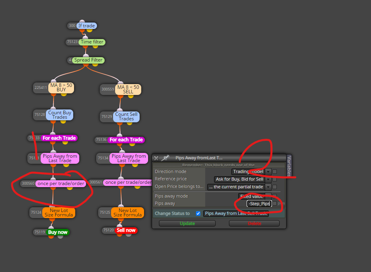Tick the Direction mode checkbox
This screenshot has width=371, height=272.
coord(275,172)
